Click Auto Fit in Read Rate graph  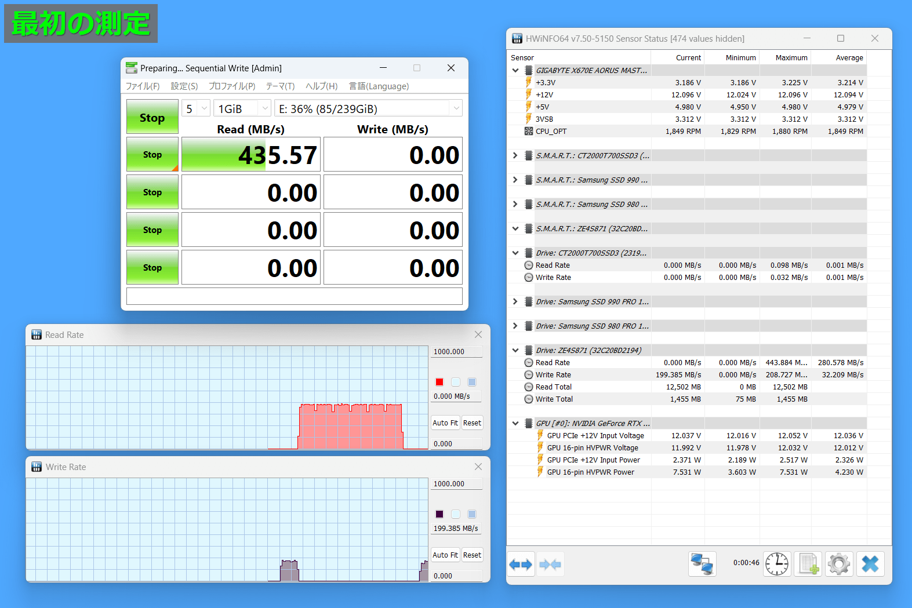445,423
